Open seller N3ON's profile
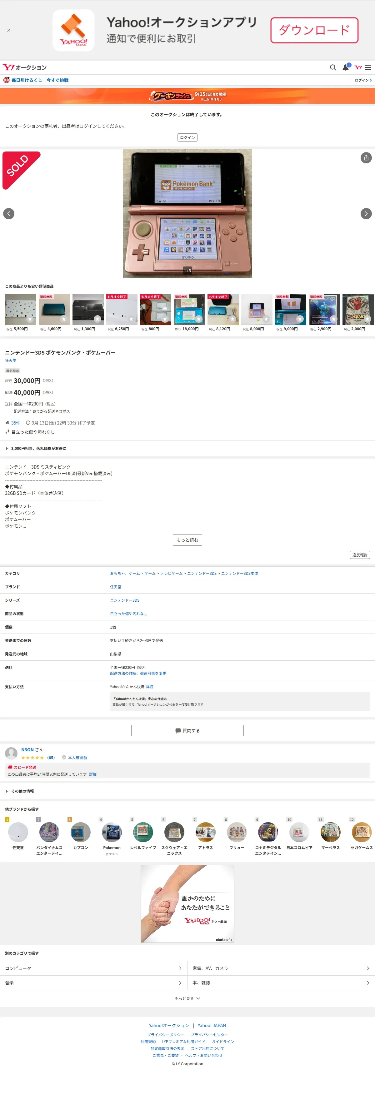 (27, 750)
